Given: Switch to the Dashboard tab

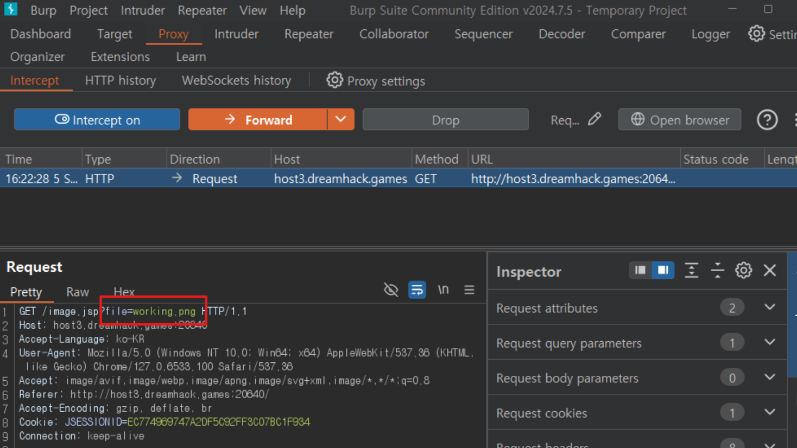Looking at the screenshot, I should click(x=41, y=34).
